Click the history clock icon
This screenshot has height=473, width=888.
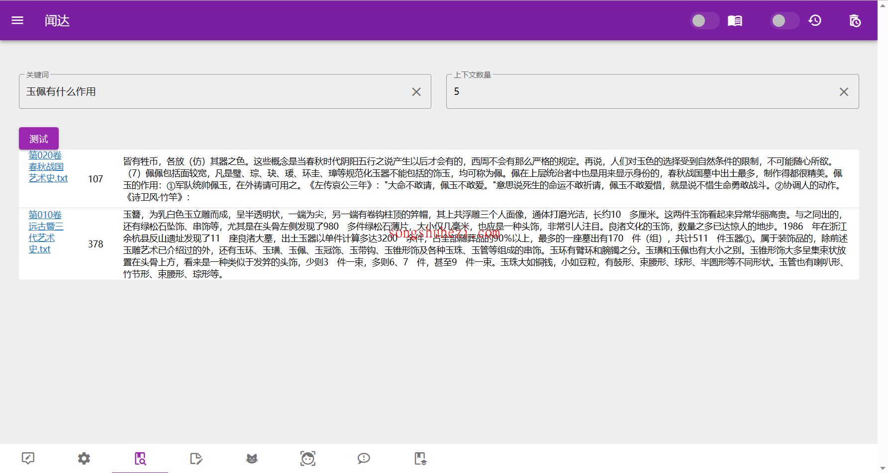(x=815, y=20)
